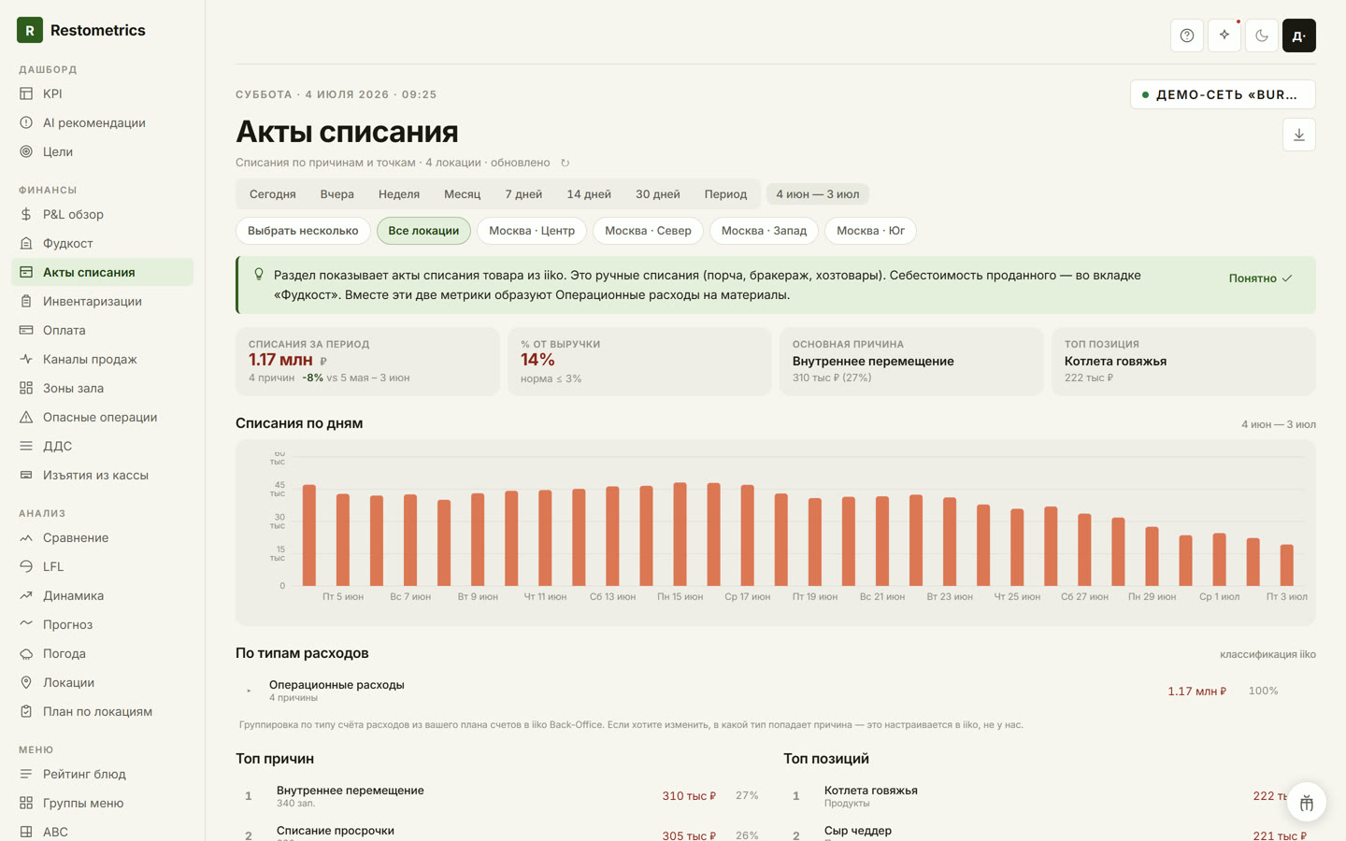The width and height of the screenshot is (1346, 841).
Task: Open the user avatar menu Д
Action: [x=1299, y=36]
